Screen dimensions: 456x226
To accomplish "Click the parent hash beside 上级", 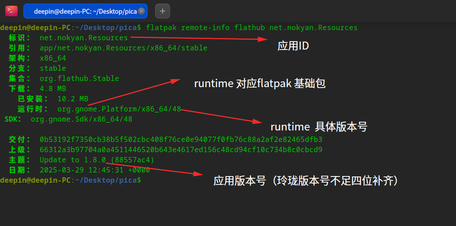I will point(181,149).
